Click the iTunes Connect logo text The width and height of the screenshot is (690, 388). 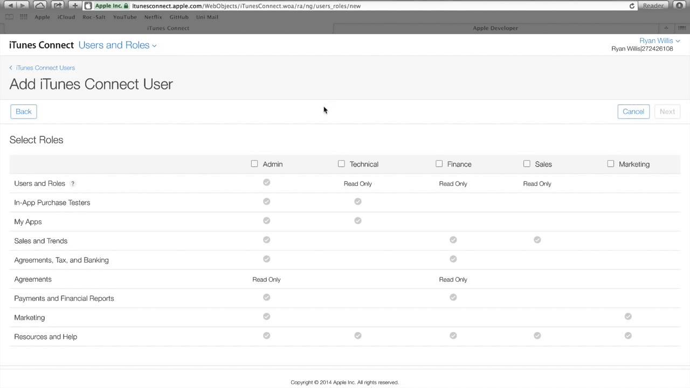point(42,45)
